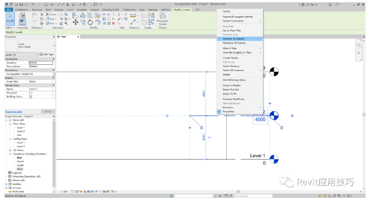Expand the 3D Views tree node
This screenshot has height=203, width=370.
coord(10,150)
